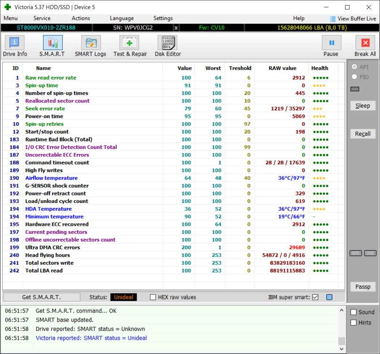Select the Total LBA read row
Image resolution: width=380 pixels, height=354 pixels.
coord(173,270)
